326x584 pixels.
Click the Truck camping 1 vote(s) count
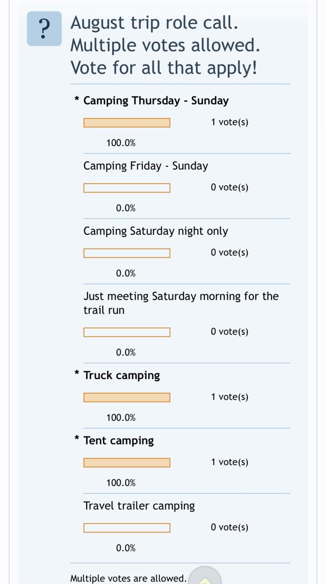[x=230, y=397]
